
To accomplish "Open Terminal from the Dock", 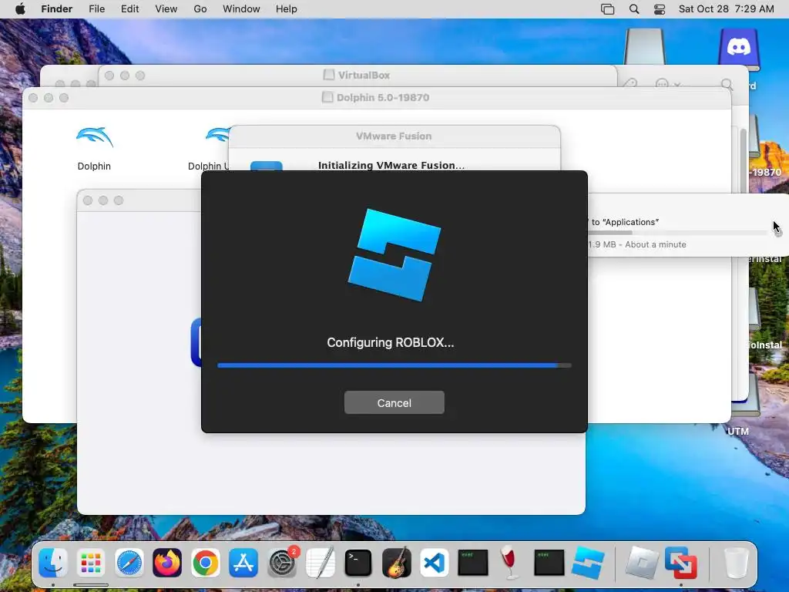I will tap(358, 562).
